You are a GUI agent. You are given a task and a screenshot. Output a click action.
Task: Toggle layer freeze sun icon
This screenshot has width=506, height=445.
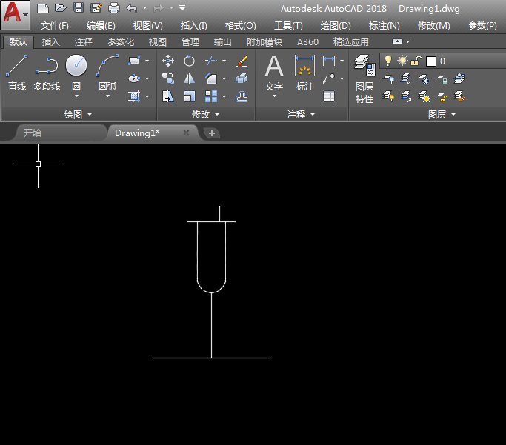point(402,61)
